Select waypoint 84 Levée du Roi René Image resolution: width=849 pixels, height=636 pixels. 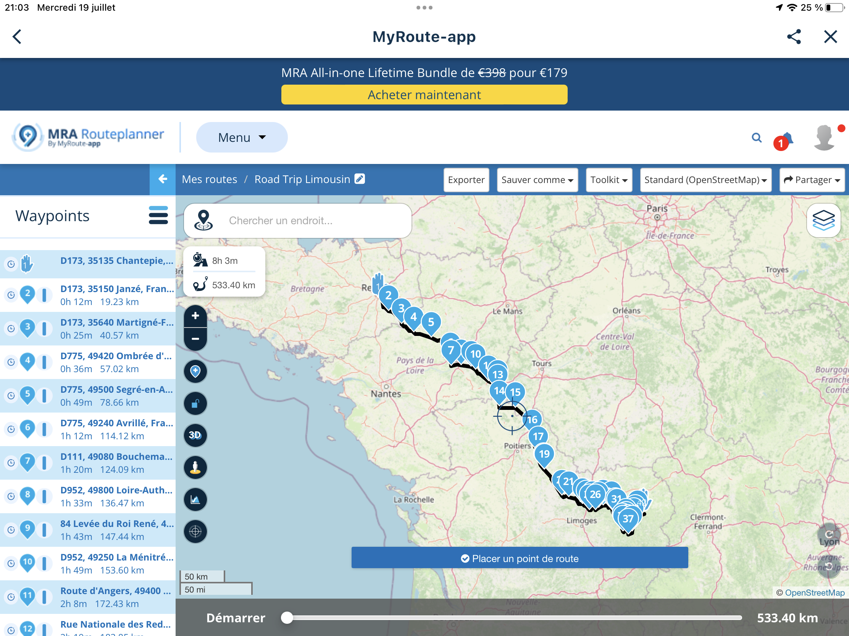[88, 530]
